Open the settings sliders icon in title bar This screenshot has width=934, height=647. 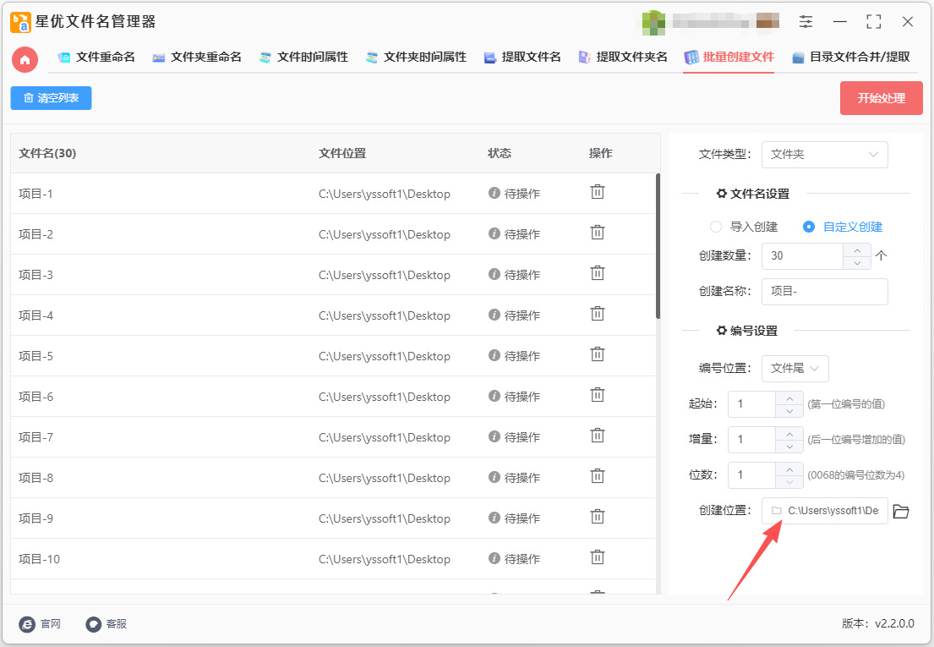[806, 22]
